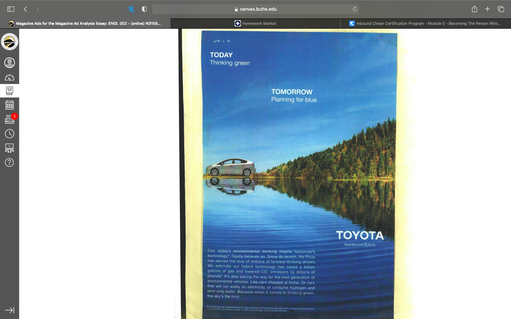
Task: Click the TOMORROW headline in the ad
Action: coord(292,92)
